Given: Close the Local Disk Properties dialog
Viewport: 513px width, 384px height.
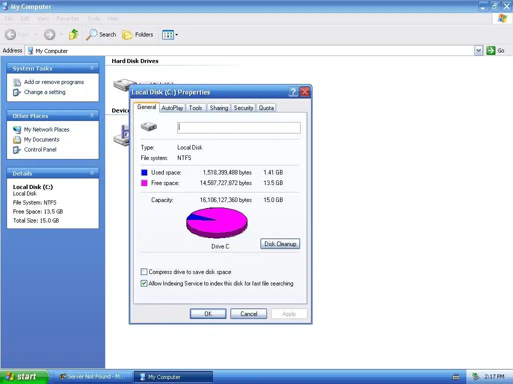Looking at the screenshot, I should tap(305, 92).
